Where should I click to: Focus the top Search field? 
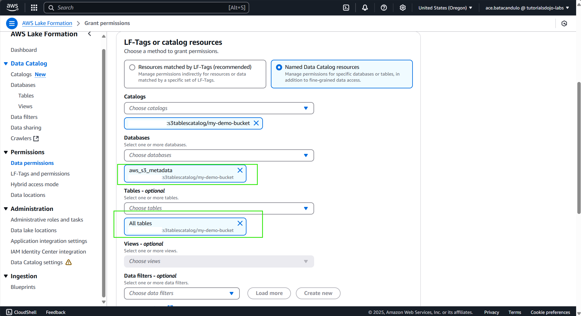click(147, 8)
